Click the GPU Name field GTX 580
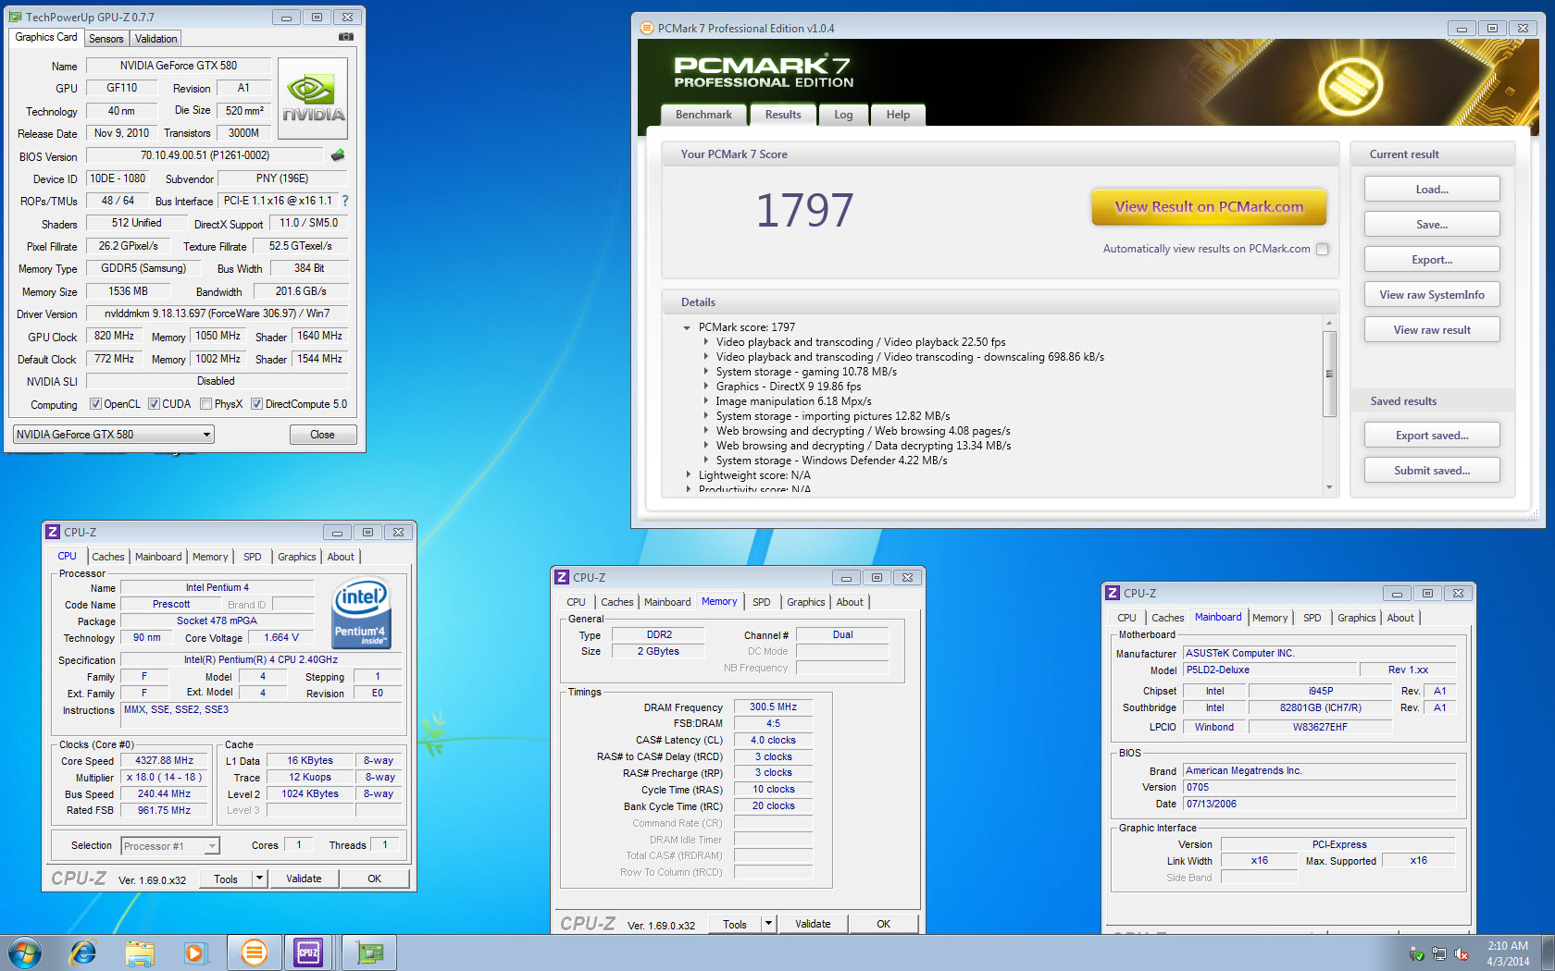 179,66
